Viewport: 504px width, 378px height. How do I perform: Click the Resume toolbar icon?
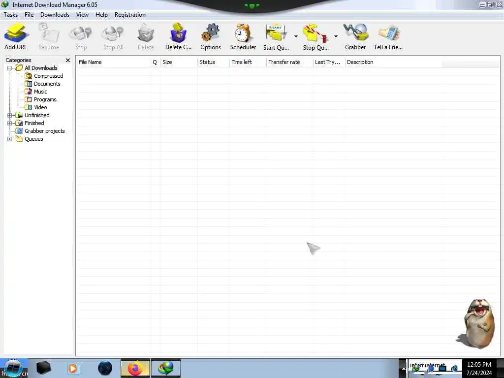pos(49,33)
